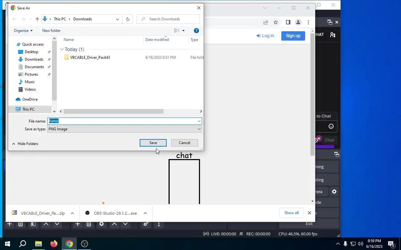
Task: Go up one folder level with up arrow
Action: point(37,19)
